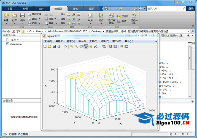Open the 工具(T) menu in Figure window
The width and height of the screenshot is (197, 138).
pos(93,41)
